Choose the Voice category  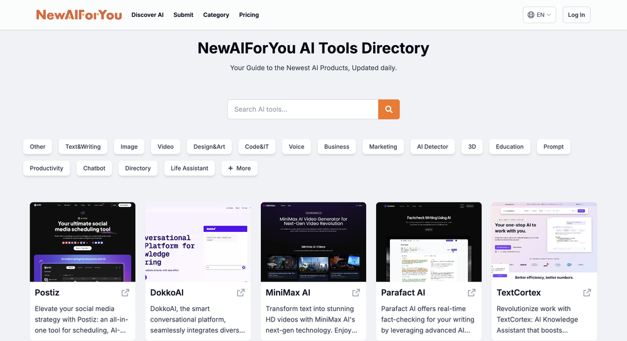297,147
